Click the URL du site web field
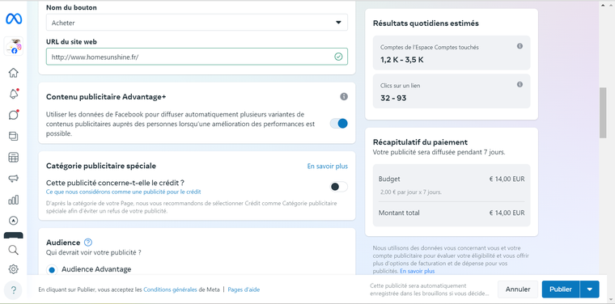Viewport: 615px width, 304px height. tap(197, 57)
